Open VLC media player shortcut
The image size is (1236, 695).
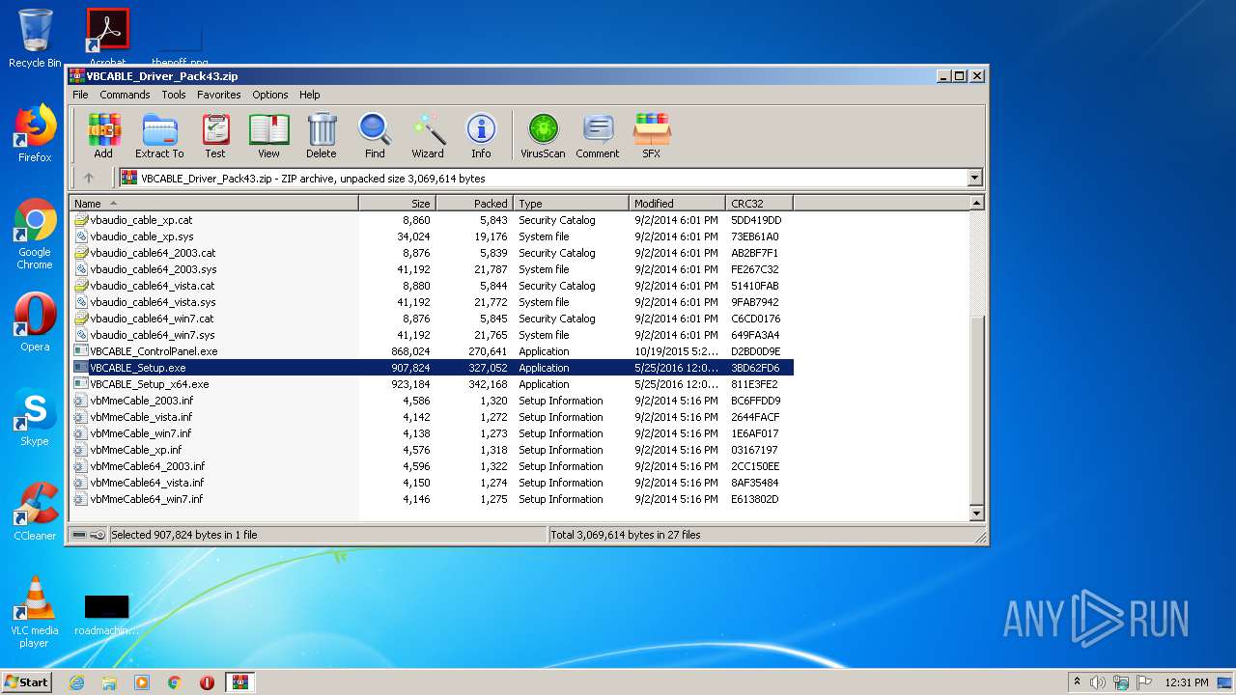click(35, 612)
